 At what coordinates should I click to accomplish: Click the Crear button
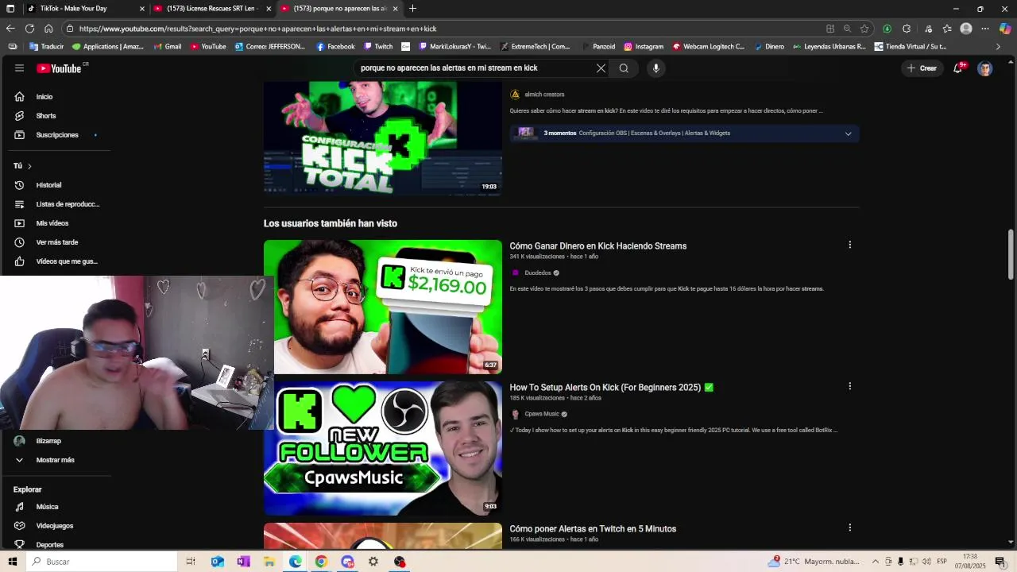922,68
